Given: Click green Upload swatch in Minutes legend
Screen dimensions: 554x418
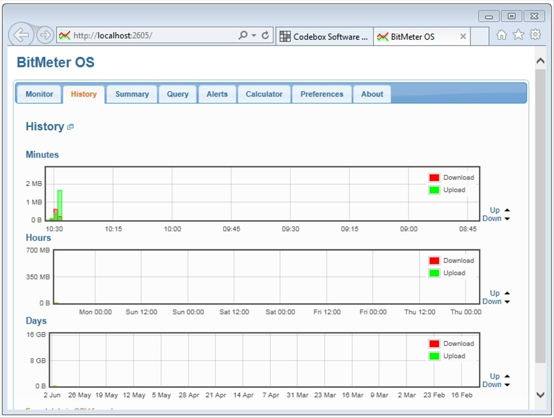Looking at the screenshot, I should tap(434, 190).
